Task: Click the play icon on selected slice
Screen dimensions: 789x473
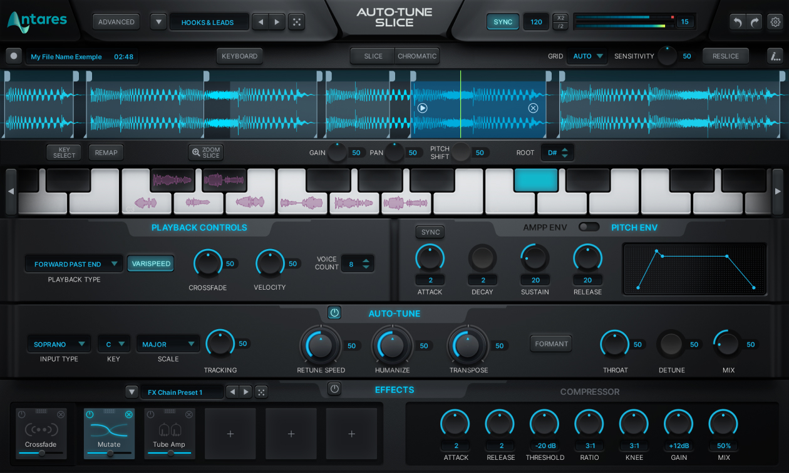Action: point(423,108)
